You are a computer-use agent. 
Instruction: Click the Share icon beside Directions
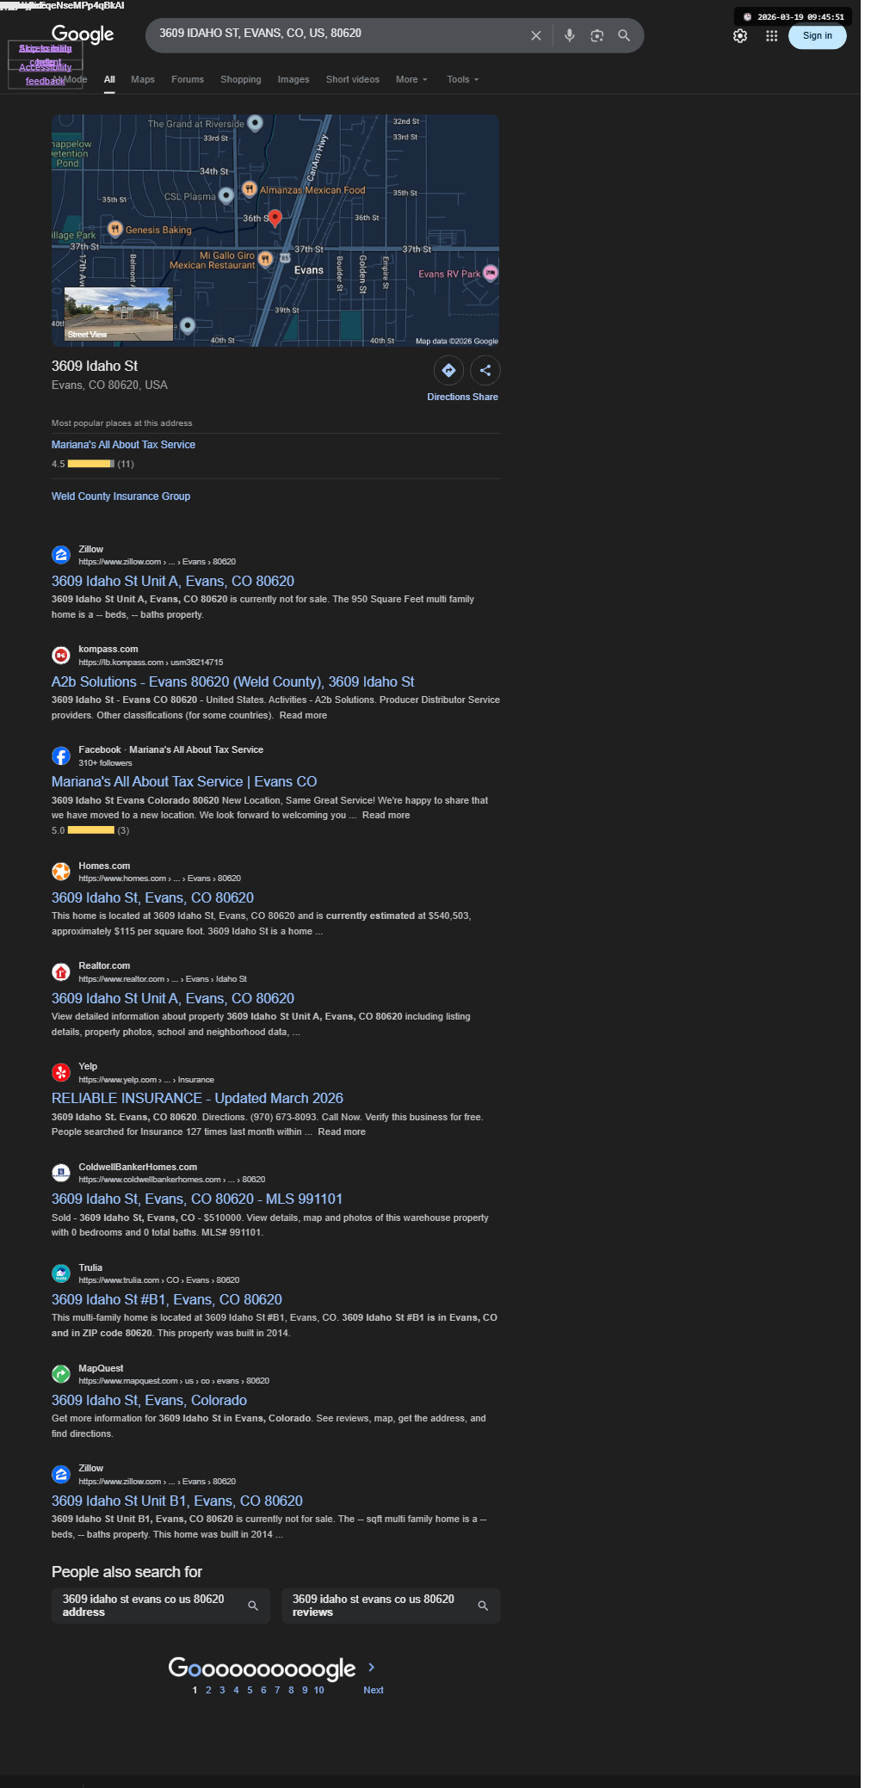click(485, 370)
